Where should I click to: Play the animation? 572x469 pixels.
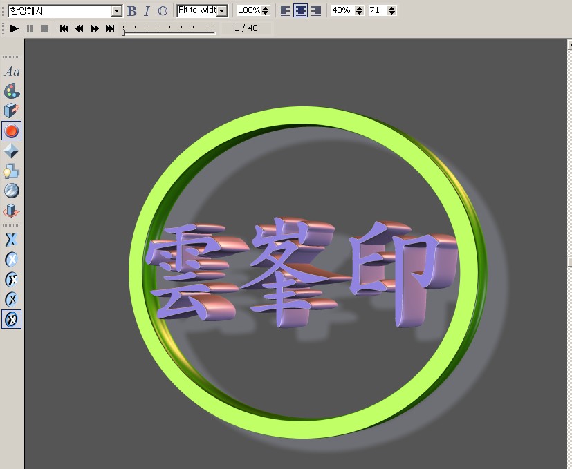click(x=15, y=28)
